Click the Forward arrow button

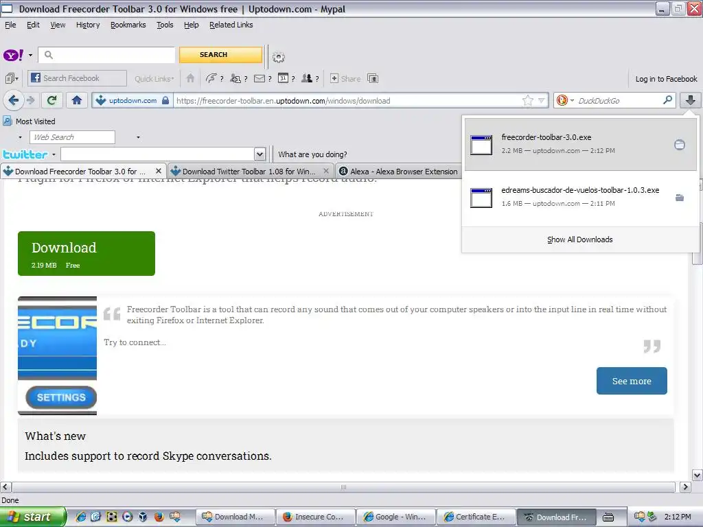tap(30, 100)
